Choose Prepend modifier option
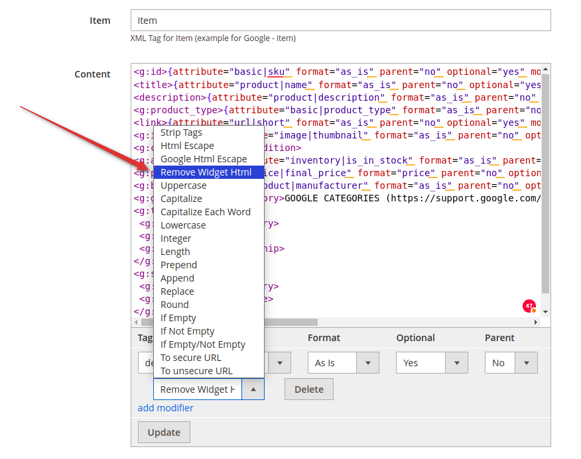The height and width of the screenshot is (459, 581). click(x=209, y=265)
